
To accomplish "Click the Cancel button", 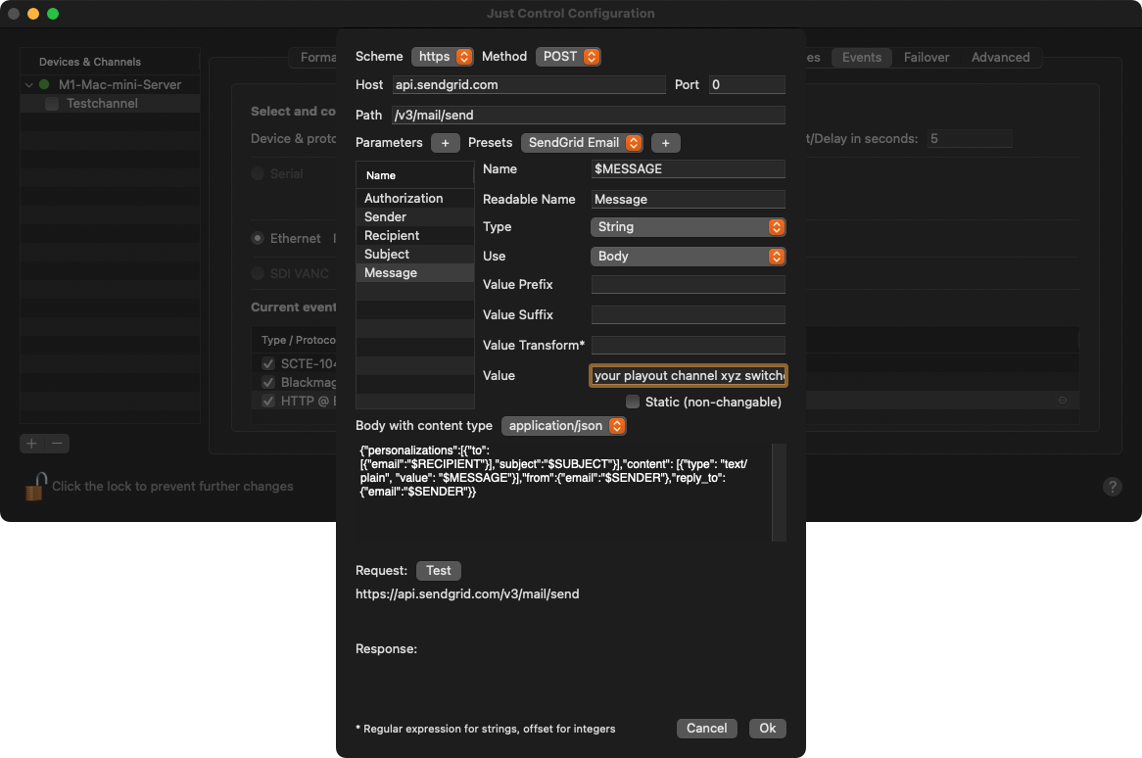I will [706, 729].
